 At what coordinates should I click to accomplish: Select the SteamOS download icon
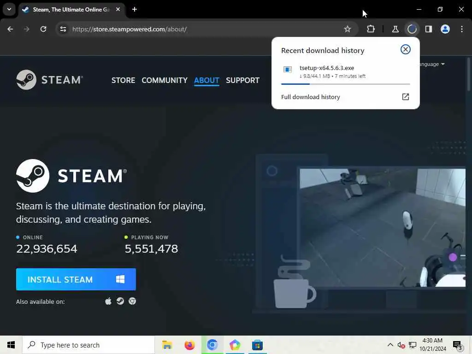click(120, 301)
